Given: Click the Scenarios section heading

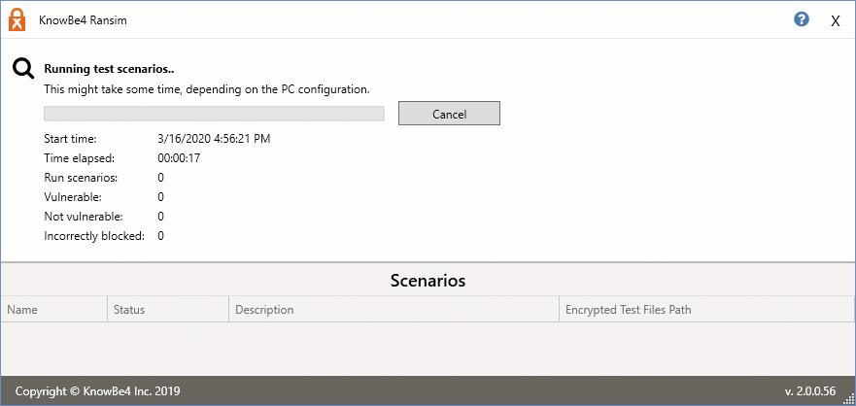Looking at the screenshot, I should click(428, 281).
